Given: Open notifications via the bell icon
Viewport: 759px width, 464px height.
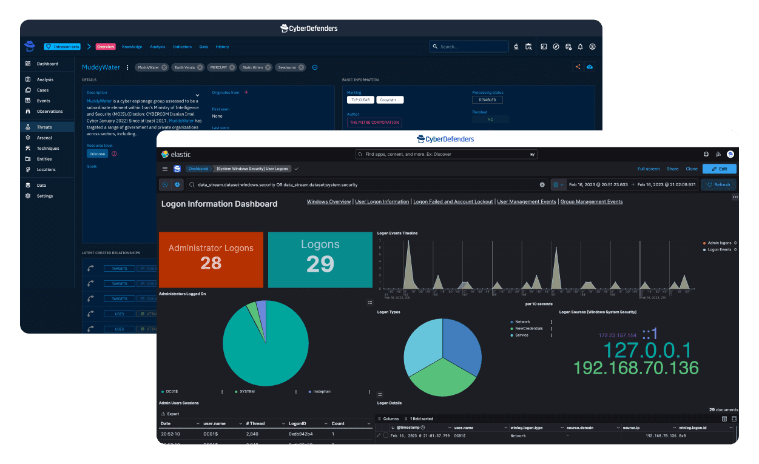Looking at the screenshot, I should click(580, 46).
